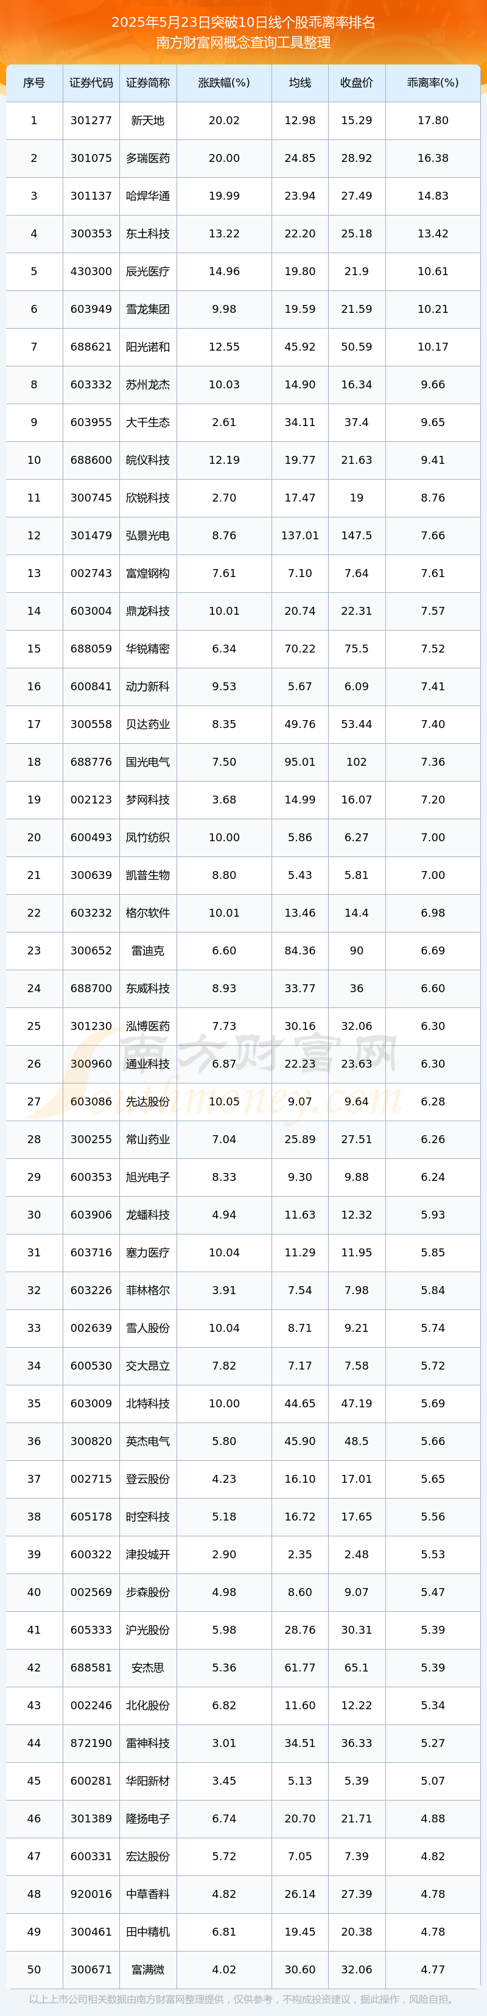Click stock name 雪龙集团
The width and height of the screenshot is (487, 2016).
pyautogui.click(x=148, y=309)
